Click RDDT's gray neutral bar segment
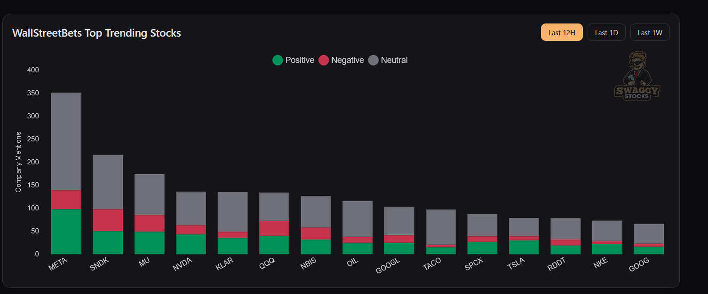 566,229
